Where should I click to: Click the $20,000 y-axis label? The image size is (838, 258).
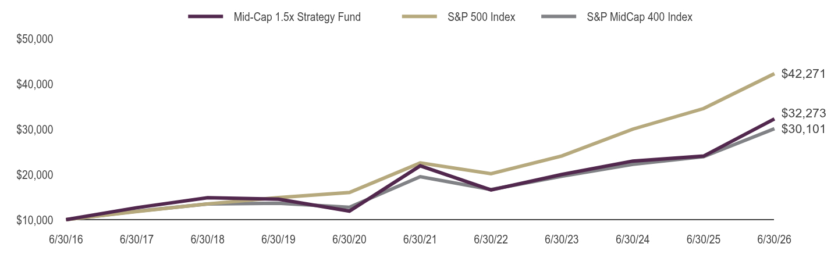(x=36, y=175)
